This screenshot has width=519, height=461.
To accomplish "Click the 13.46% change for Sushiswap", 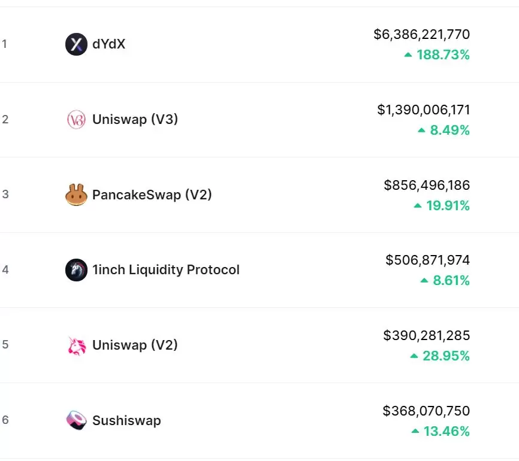I will [446, 431].
